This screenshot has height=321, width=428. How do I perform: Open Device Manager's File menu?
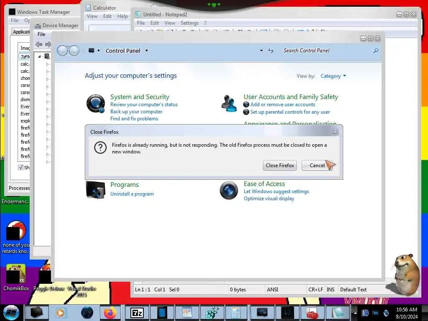tap(41, 34)
